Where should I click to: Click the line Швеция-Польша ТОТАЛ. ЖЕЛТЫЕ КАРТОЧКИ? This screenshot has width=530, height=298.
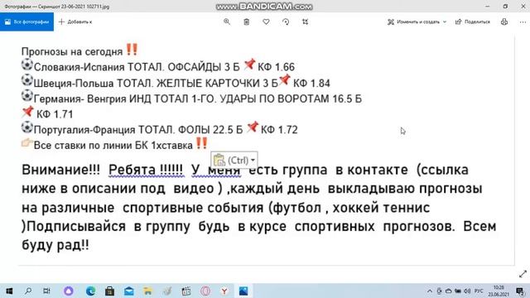point(176,83)
